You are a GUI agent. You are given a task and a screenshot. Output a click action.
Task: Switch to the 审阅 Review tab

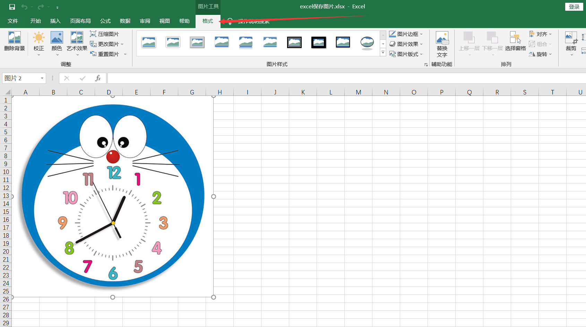[145, 21]
